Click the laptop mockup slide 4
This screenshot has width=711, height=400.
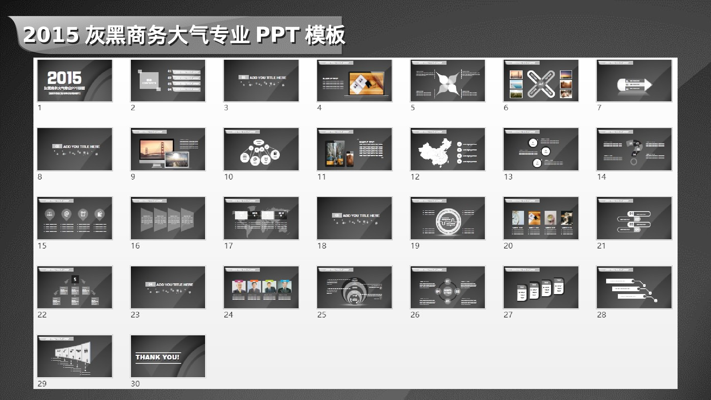click(354, 80)
